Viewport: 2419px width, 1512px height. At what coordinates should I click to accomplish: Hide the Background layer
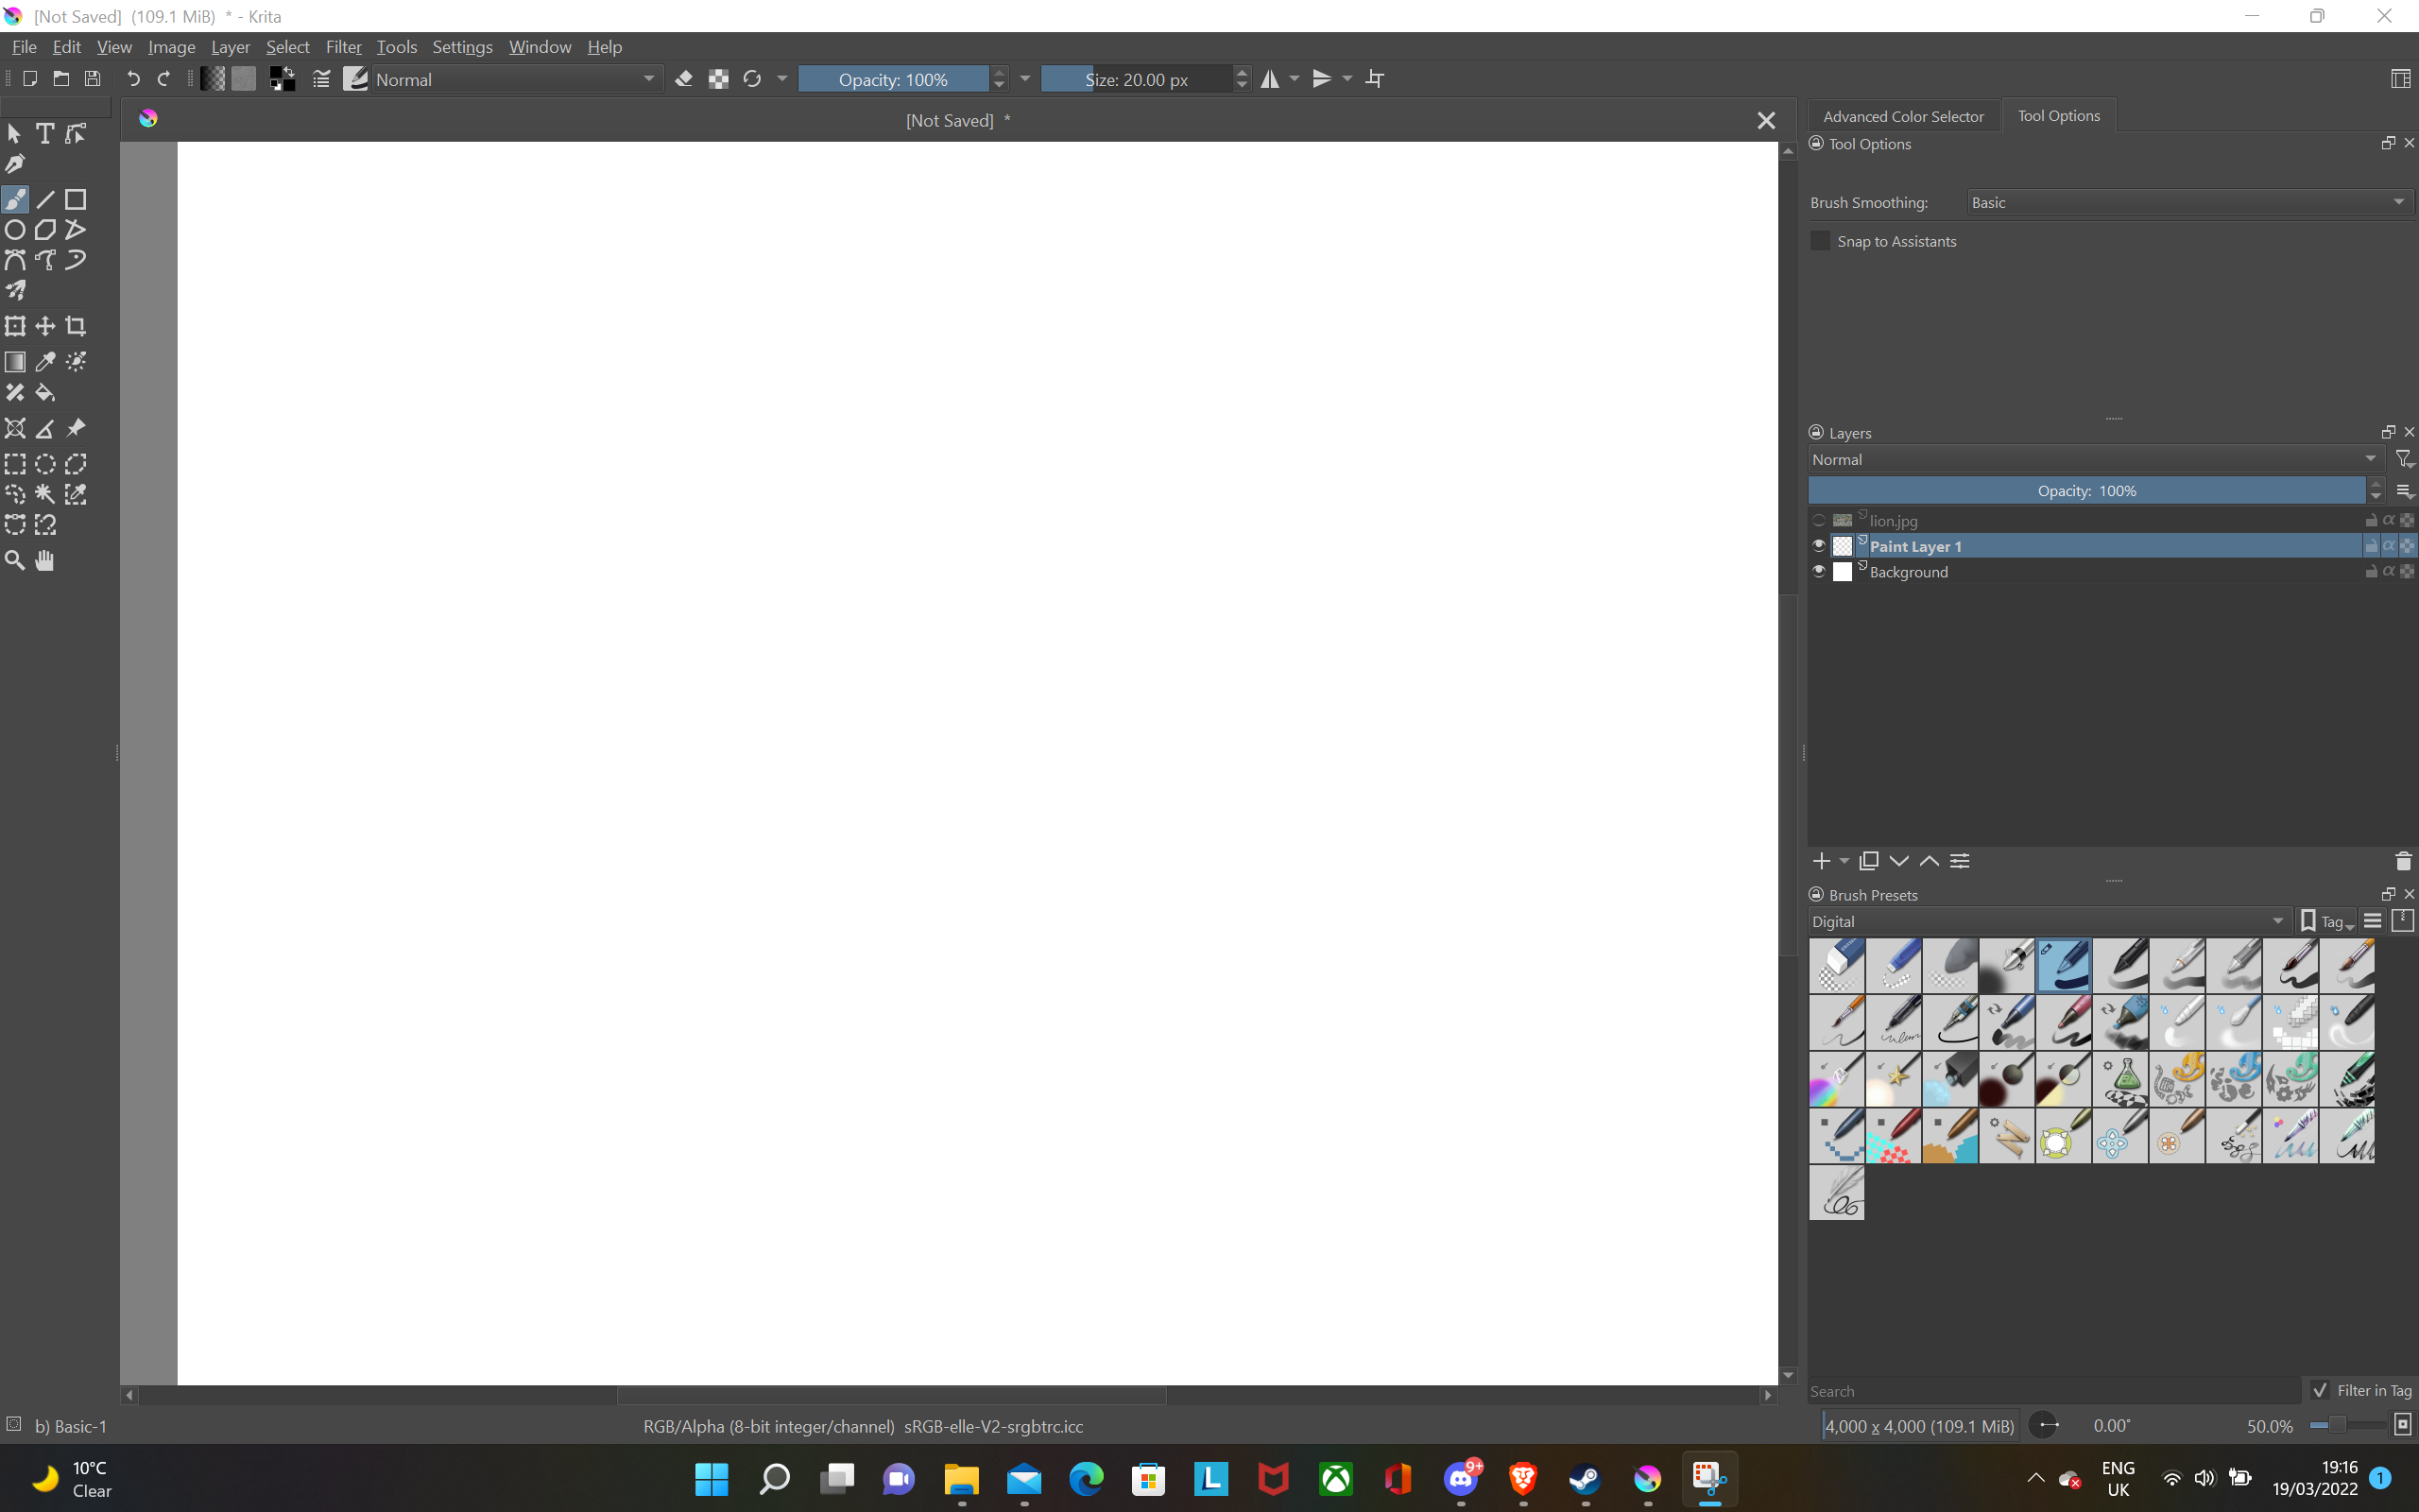click(x=1818, y=571)
